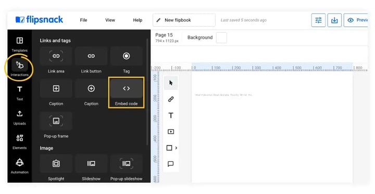This screenshot has width=375, height=194.
Task: Open the Templates sidebar panel
Action: coord(20,44)
